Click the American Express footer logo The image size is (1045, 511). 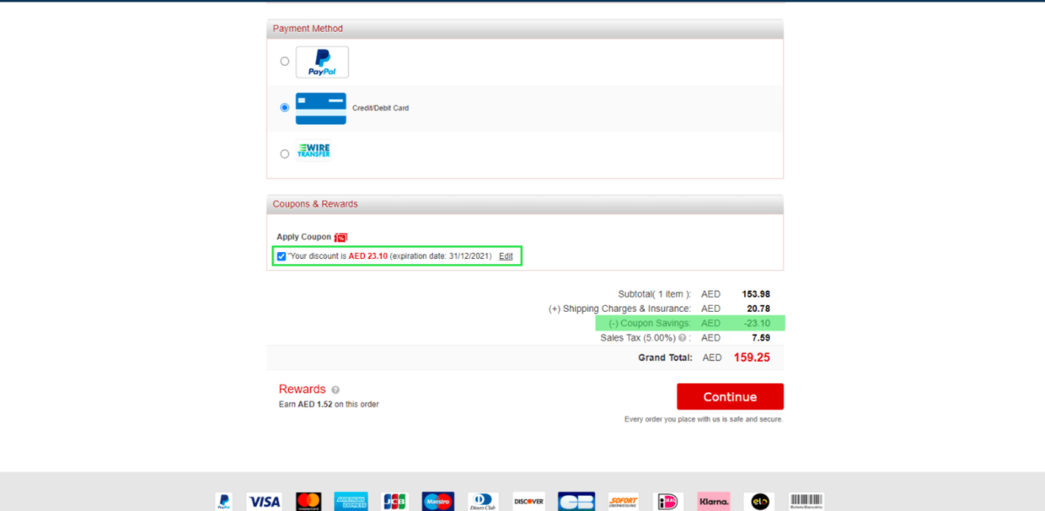click(351, 501)
